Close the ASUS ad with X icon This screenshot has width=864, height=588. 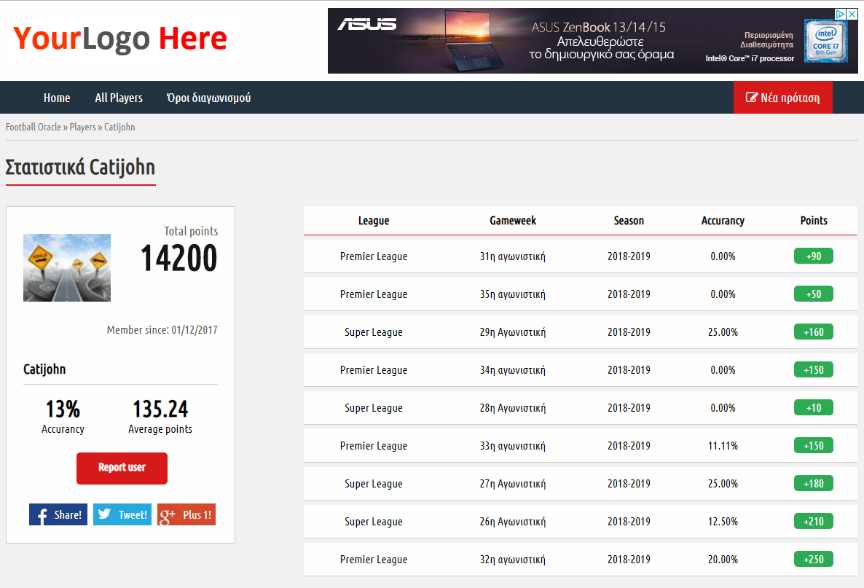click(851, 15)
